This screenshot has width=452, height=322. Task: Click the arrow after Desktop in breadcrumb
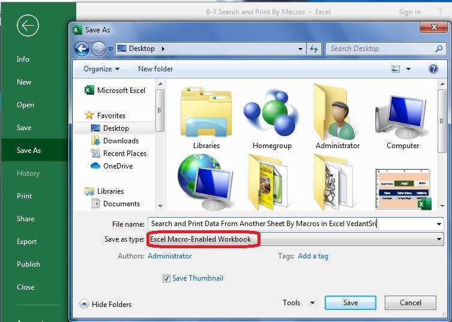pos(163,49)
